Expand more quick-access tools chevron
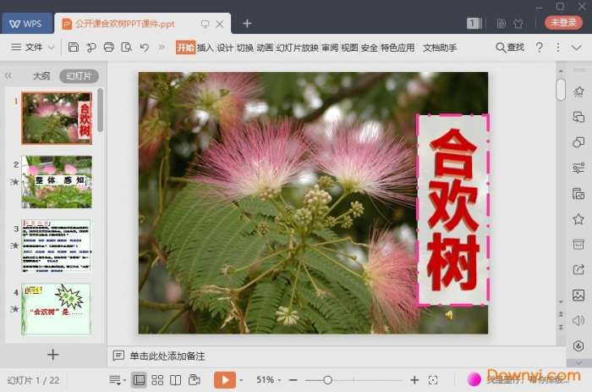Viewport: 592px width, 392px height. (x=162, y=47)
